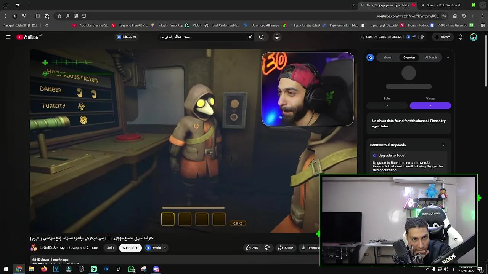
Task: Open OBS Studio from the taskbar
Action: click(81, 269)
